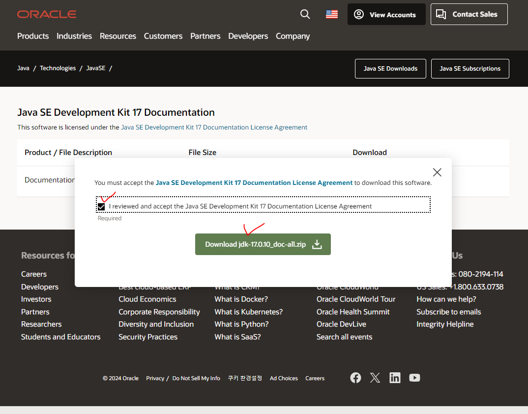Go to Technologies breadcrumb link
528x414 pixels.
click(x=58, y=68)
